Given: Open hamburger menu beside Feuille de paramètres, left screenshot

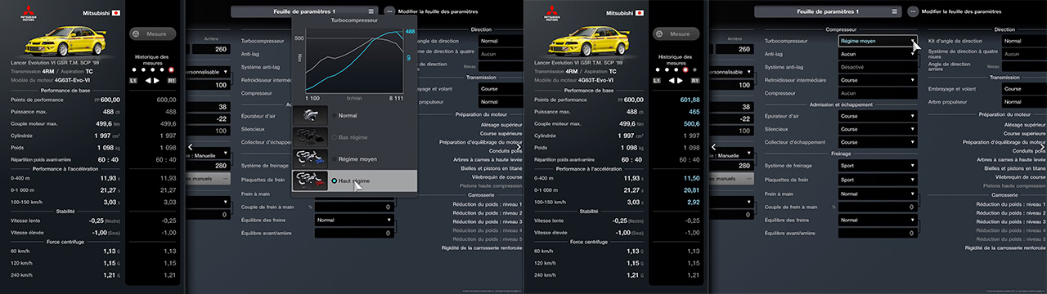Looking at the screenshot, I should pos(371,11).
